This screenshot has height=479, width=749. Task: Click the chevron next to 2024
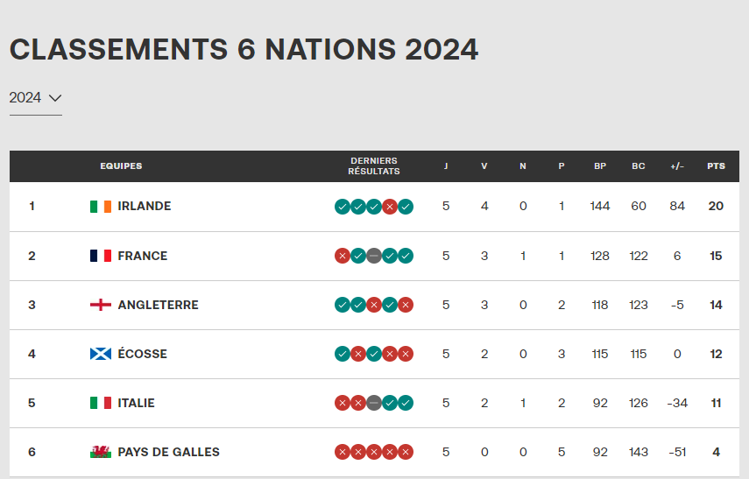55,98
